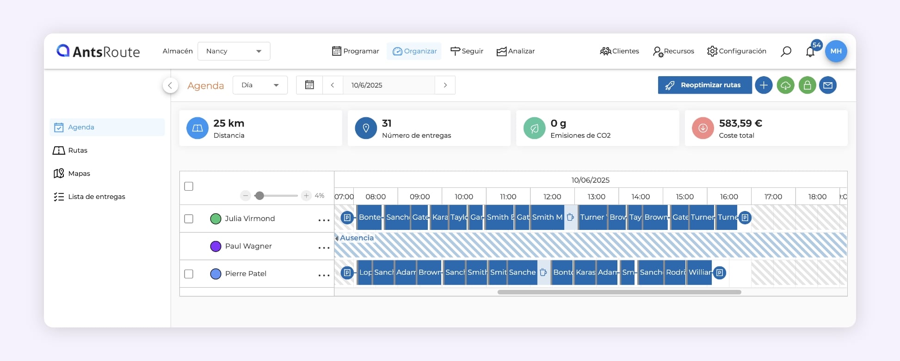Click the blue plus add button
The width and height of the screenshot is (900, 361).
click(x=764, y=85)
